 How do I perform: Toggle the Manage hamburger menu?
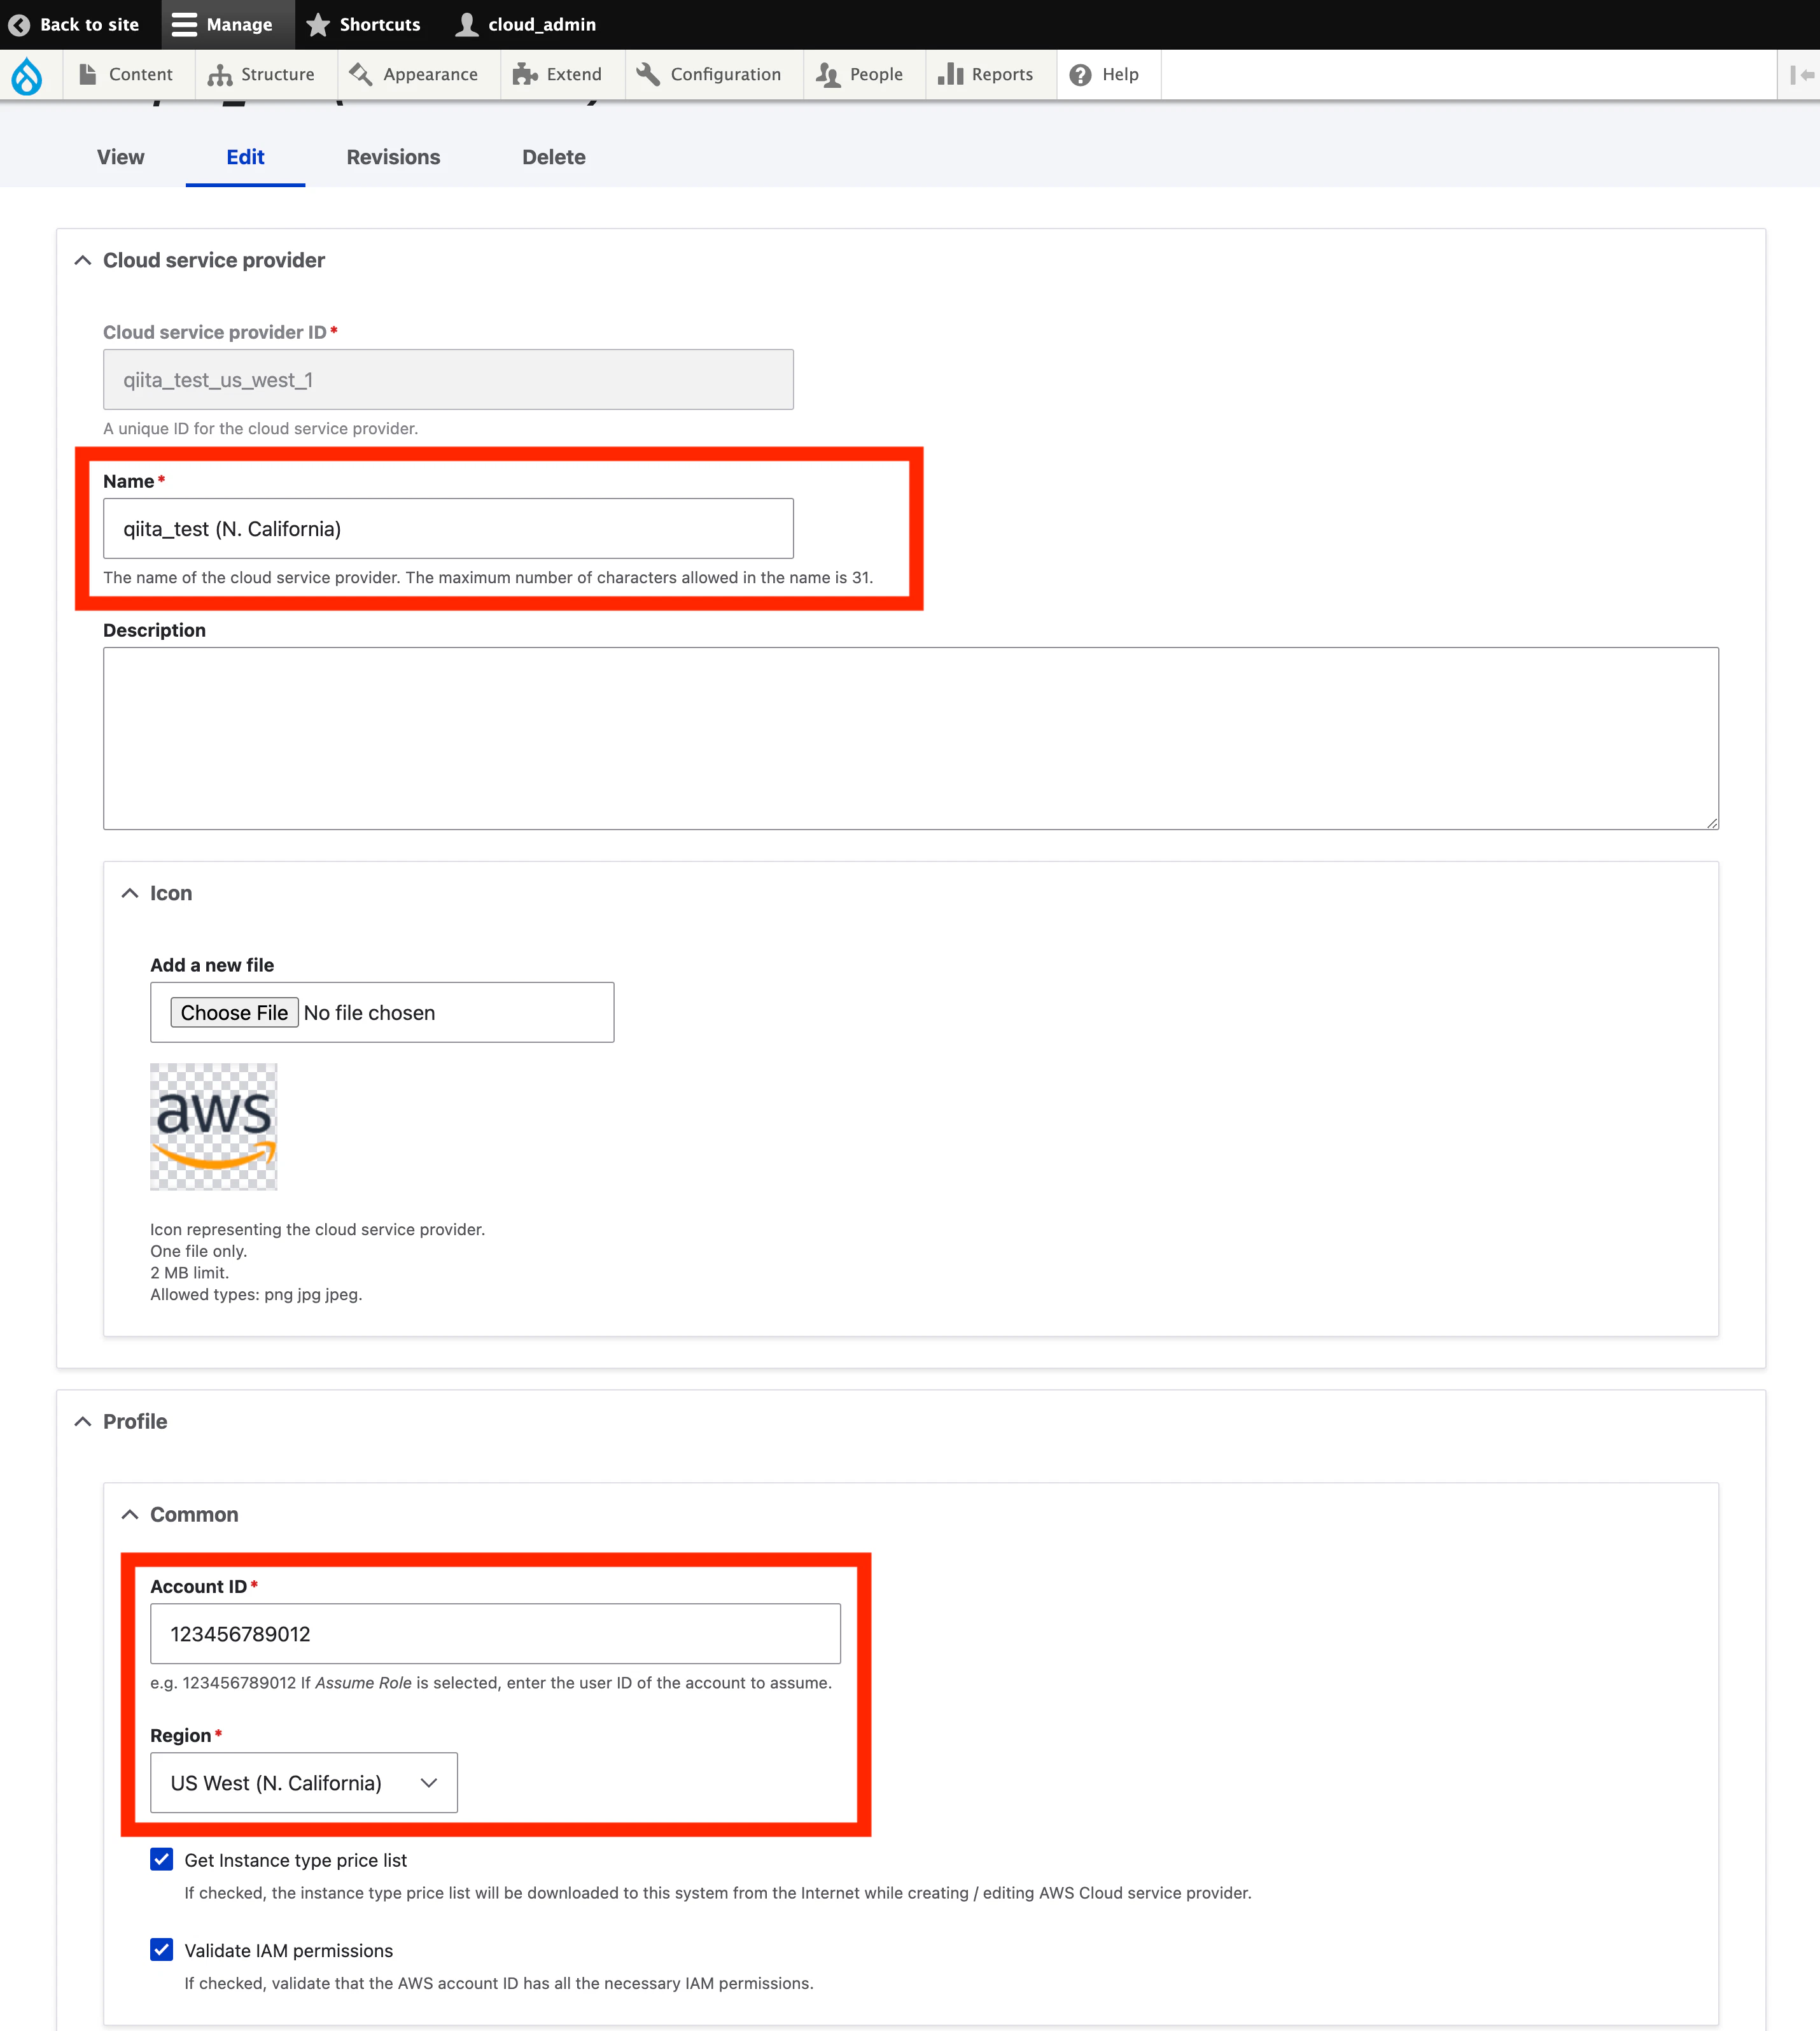click(x=228, y=25)
